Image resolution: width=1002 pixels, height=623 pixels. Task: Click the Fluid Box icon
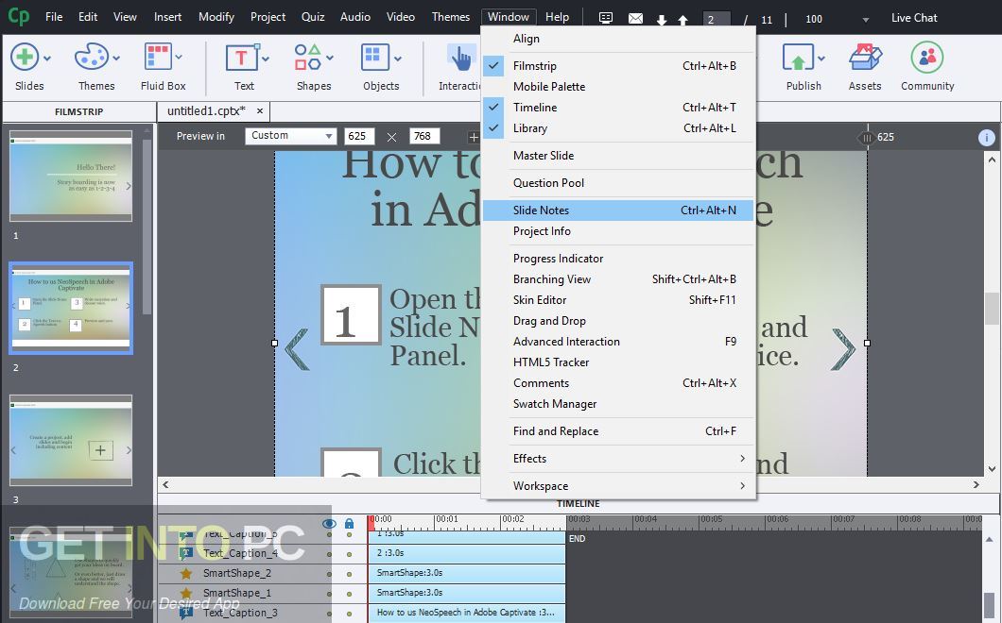tap(158, 57)
